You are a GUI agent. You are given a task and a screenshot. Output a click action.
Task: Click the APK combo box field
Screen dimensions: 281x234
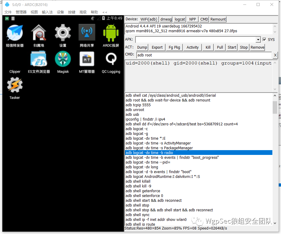point(196,39)
